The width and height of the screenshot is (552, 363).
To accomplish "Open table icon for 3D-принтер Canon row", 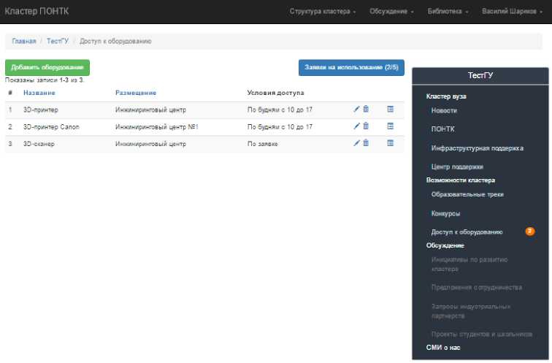I will [x=390, y=126].
